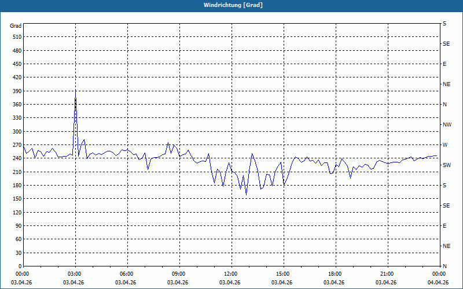This screenshot has height=289, width=463.
Task: Click the 330 degree axis label
Action: (x=17, y=118)
